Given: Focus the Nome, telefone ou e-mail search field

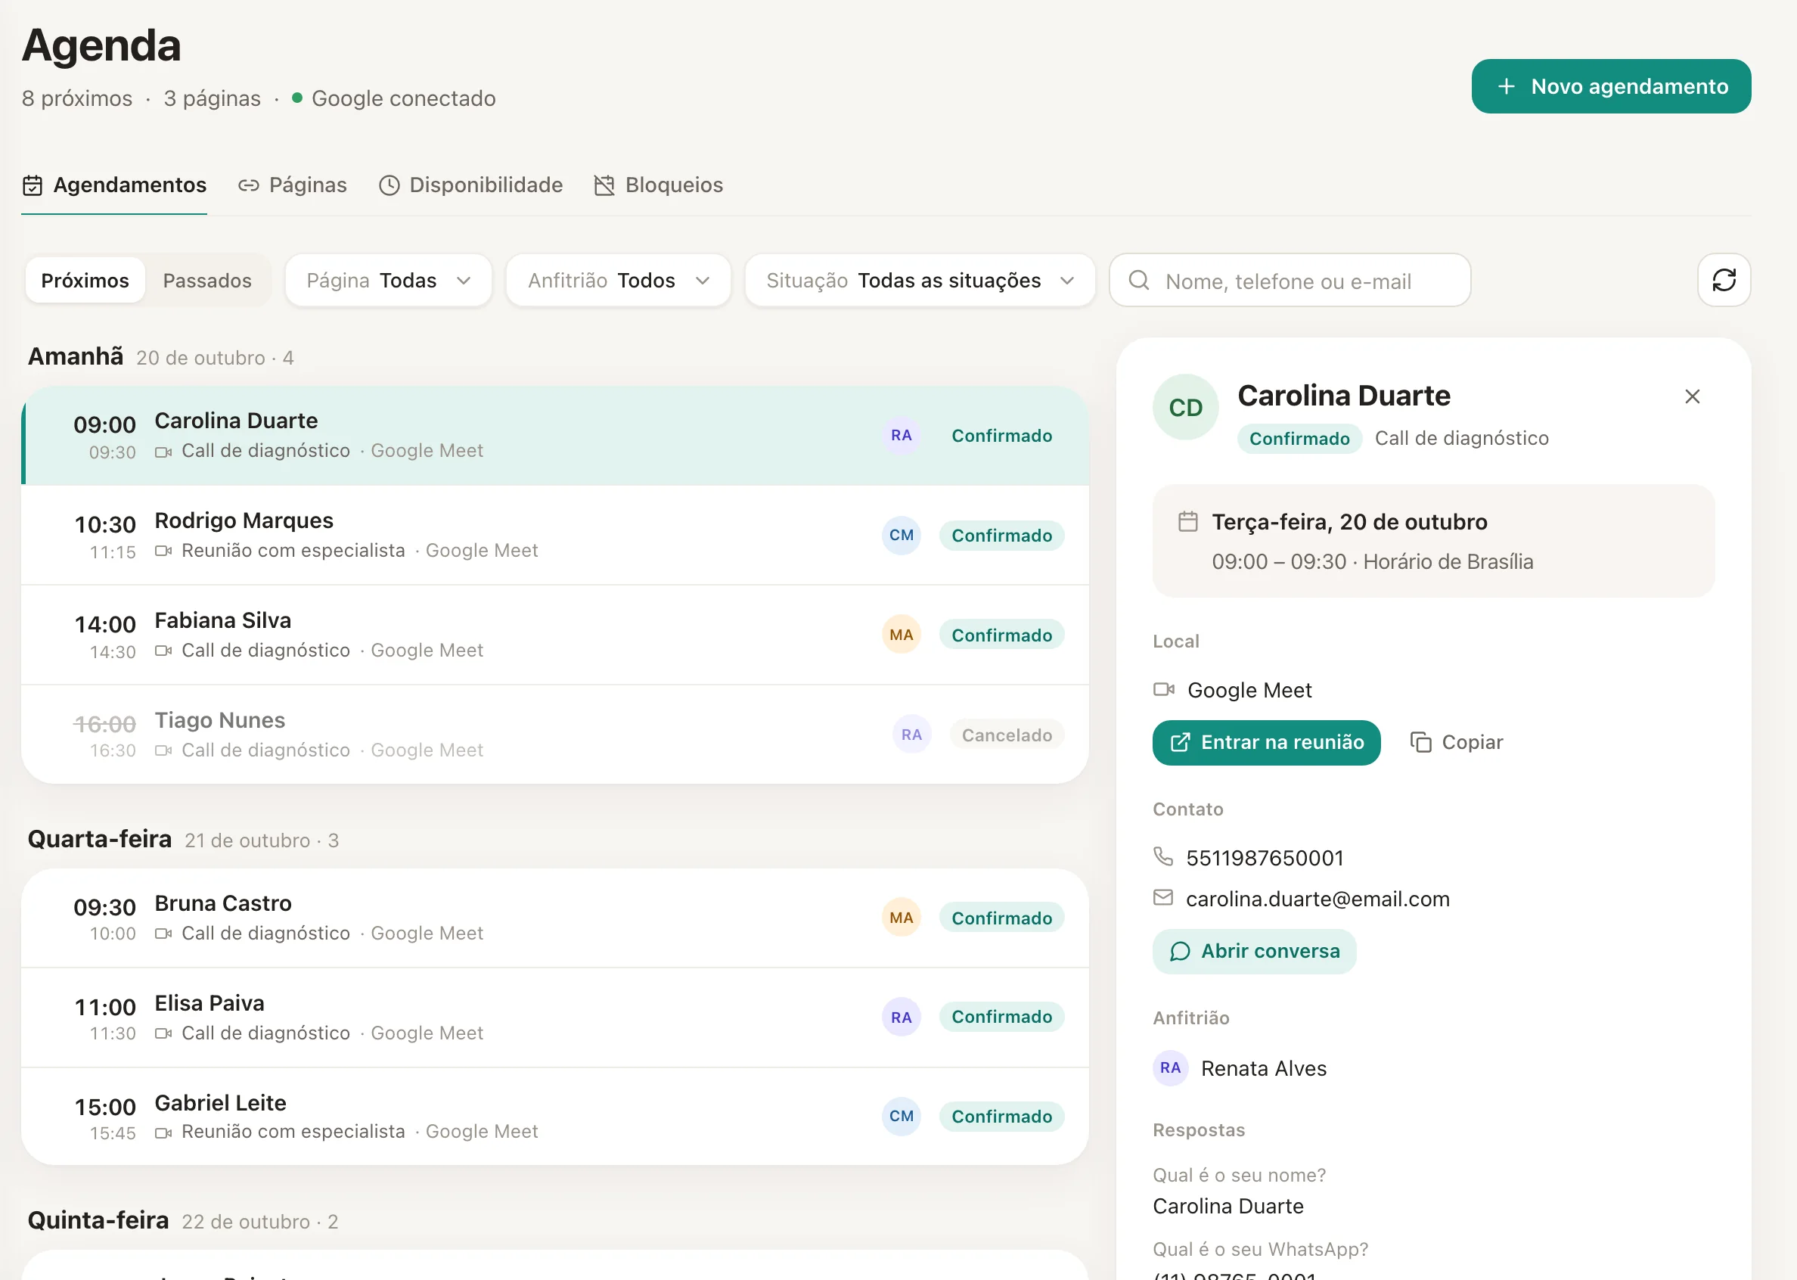Looking at the screenshot, I should [1290, 280].
